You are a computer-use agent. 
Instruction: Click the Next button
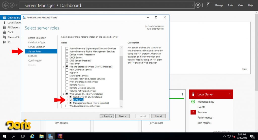pos(122,116)
